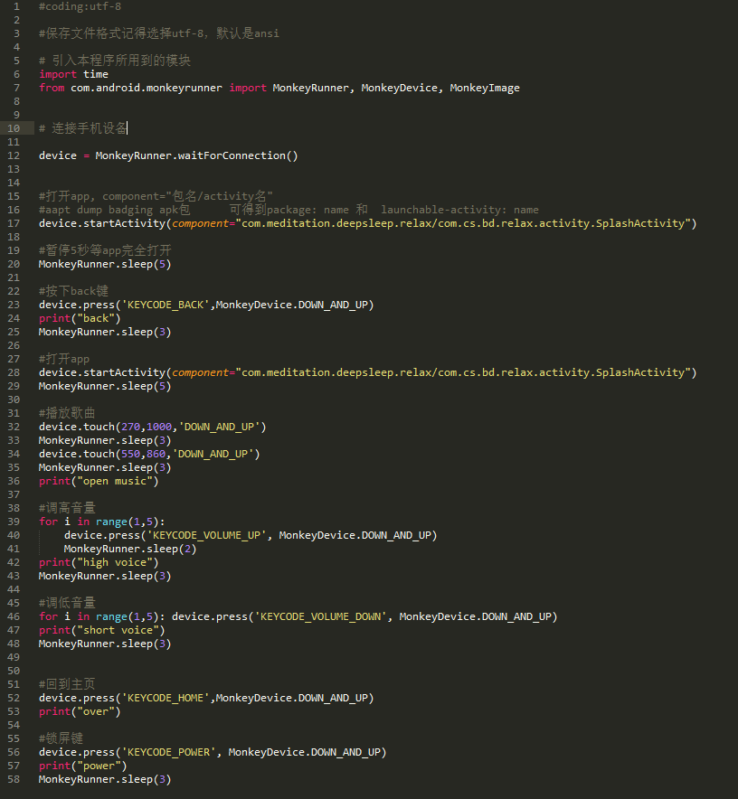Click gutter line number 50
Image resolution: width=738 pixels, height=799 pixels.
tap(14, 671)
